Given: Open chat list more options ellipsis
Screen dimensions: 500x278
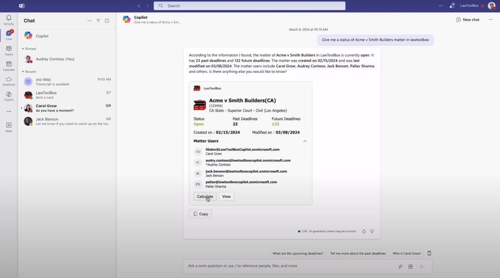Looking at the screenshot, I should pos(89,20).
